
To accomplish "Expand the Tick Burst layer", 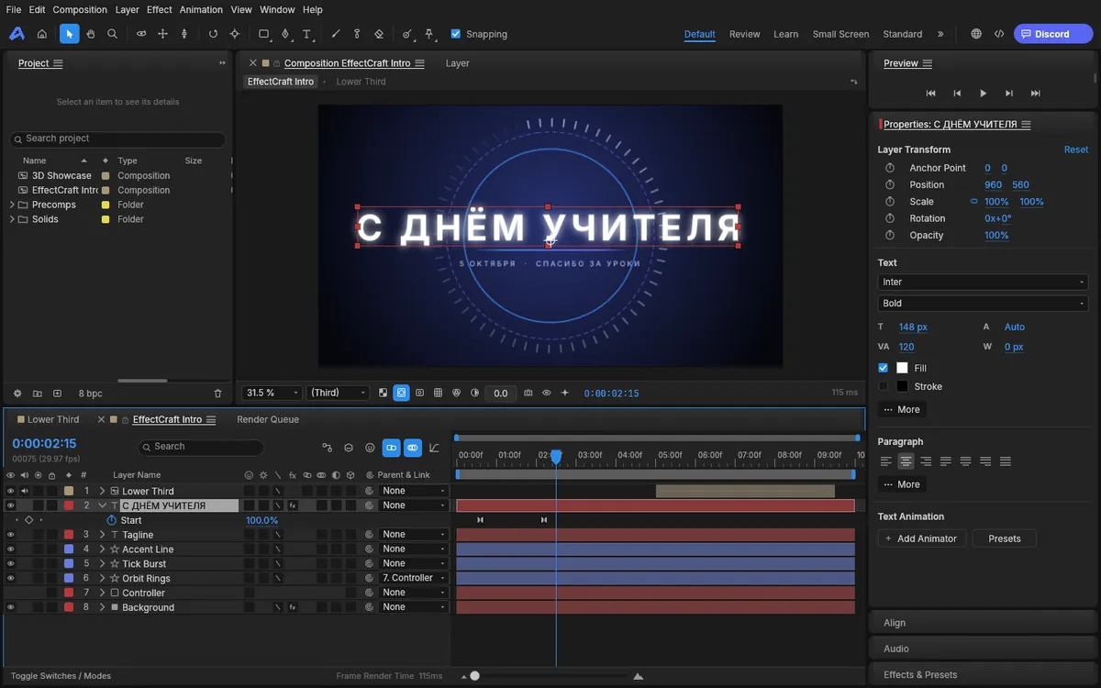I will tap(103, 563).
